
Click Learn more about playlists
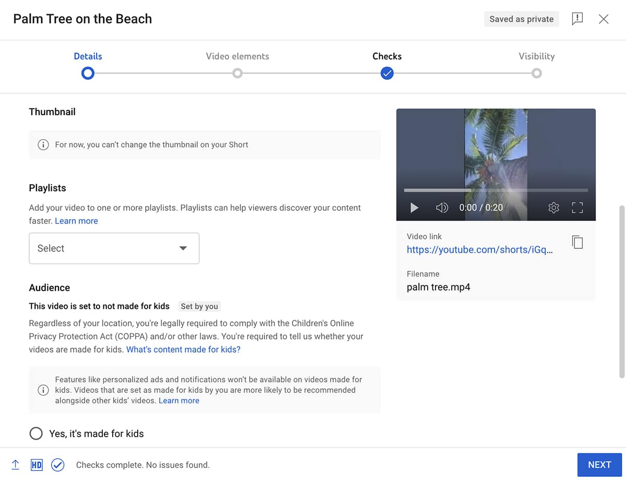pyautogui.click(x=76, y=221)
